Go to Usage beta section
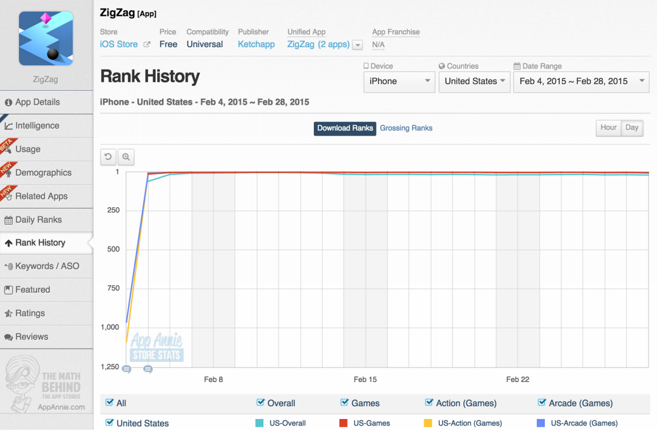The width and height of the screenshot is (657, 432). 47,149
